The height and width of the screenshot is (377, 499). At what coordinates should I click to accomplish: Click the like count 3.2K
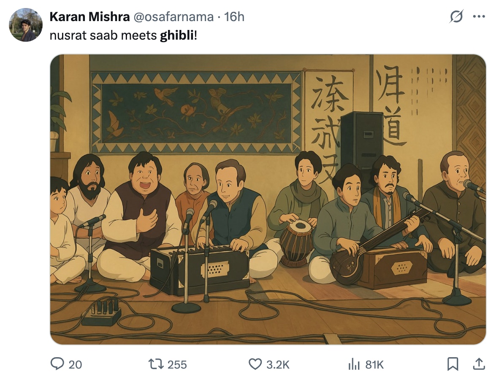tap(278, 364)
